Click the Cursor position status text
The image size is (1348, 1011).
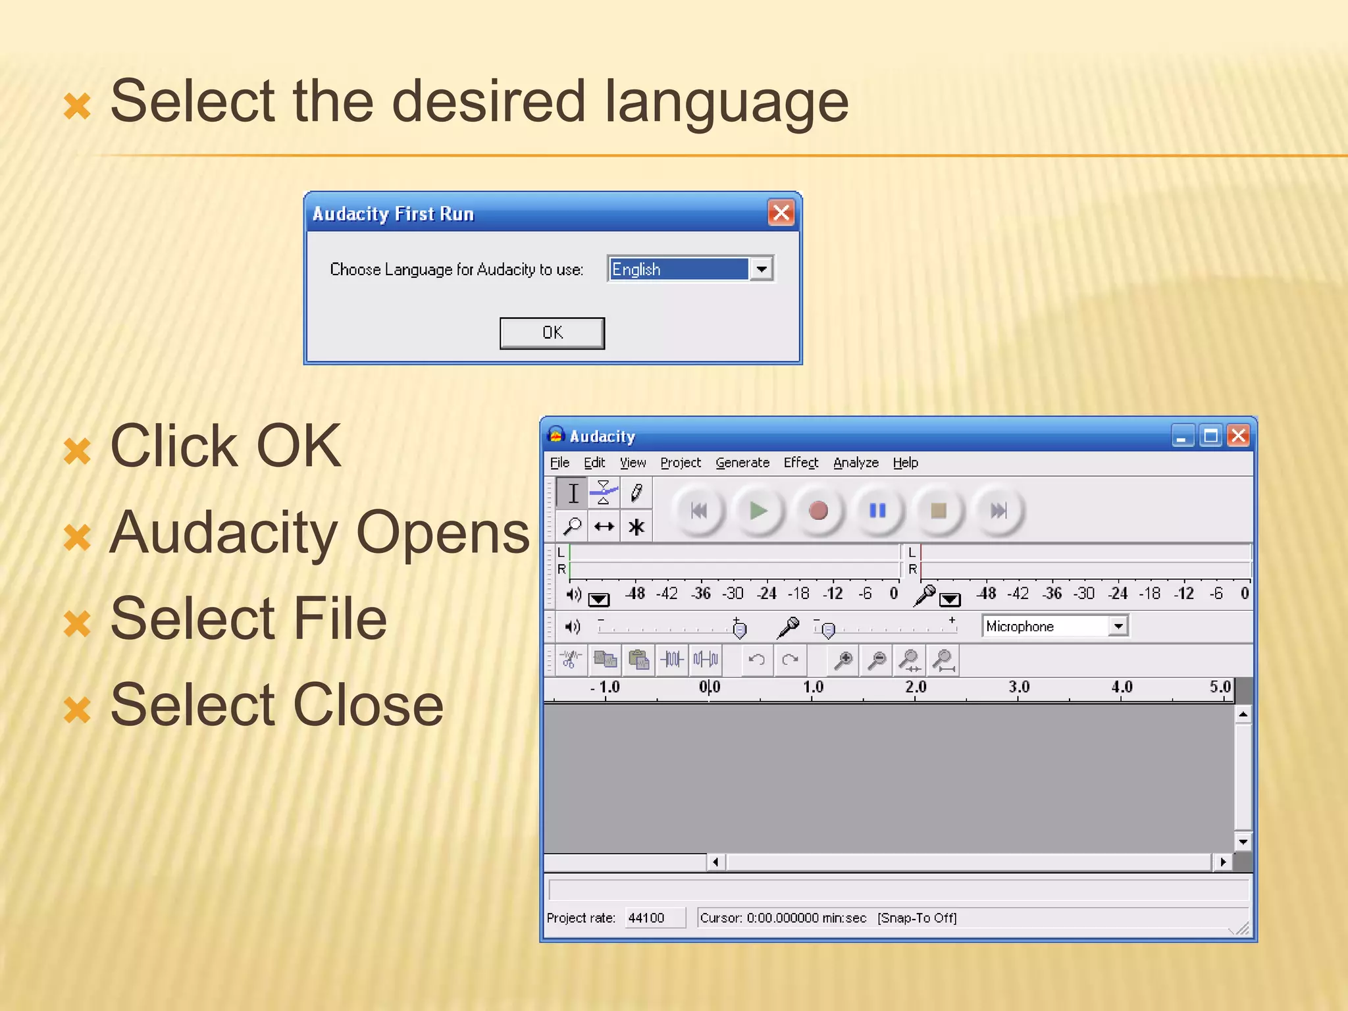783,918
